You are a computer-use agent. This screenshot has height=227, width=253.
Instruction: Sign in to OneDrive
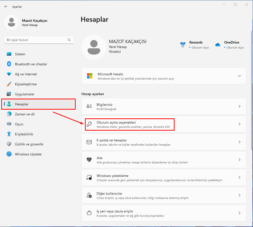click(x=235, y=48)
